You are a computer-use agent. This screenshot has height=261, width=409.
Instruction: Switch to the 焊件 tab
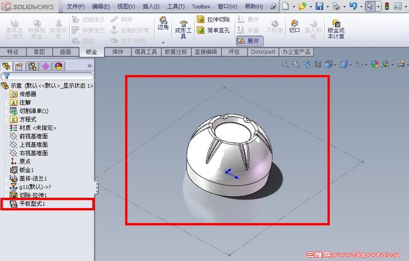pos(118,52)
